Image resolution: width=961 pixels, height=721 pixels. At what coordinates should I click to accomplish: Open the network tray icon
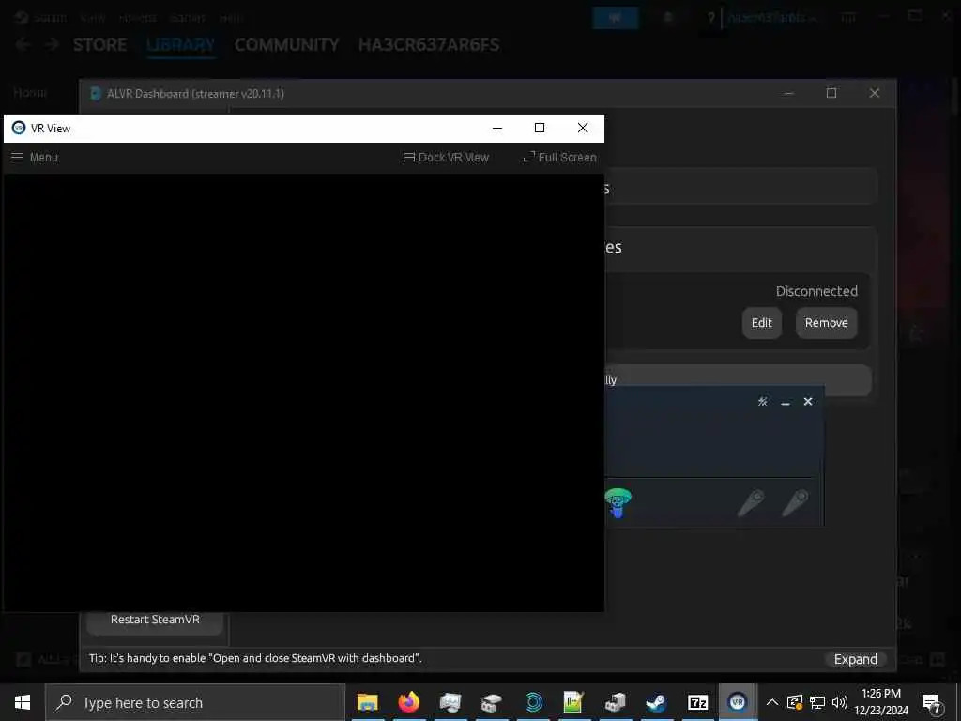point(817,702)
